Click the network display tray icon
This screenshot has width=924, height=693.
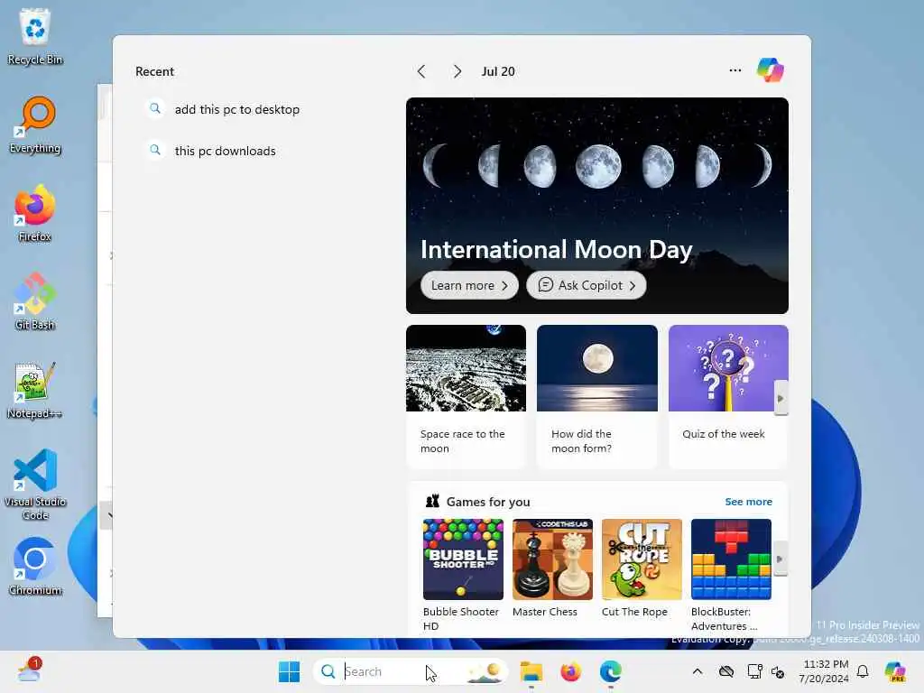[x=754, y=671]
